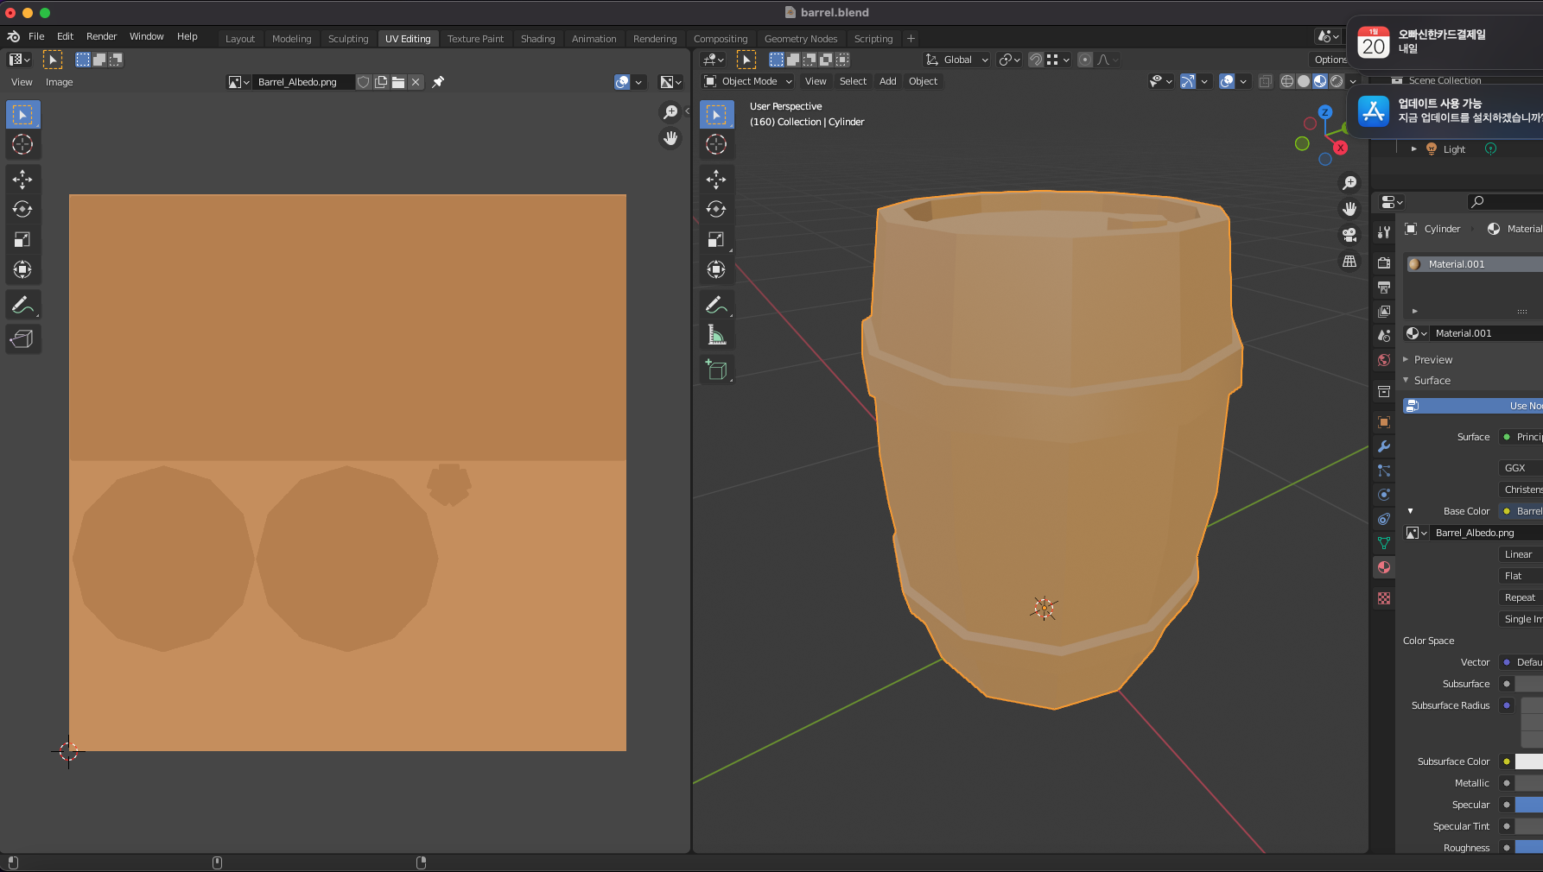Open the Render menu
This screenshot has height=872, width=1543.
(101, 36)
